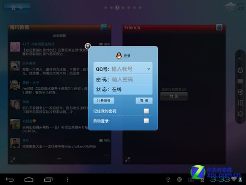Open search from the right sidebar
This screenshot has width=246, height=185.
coord(240,59)
